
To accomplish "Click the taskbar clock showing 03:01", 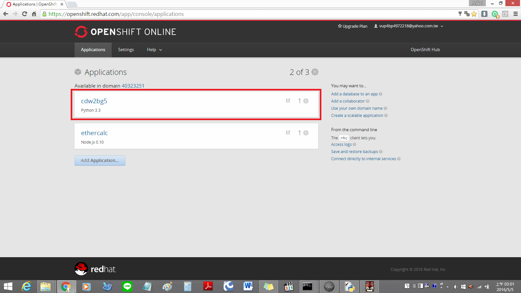I will 505,286.
